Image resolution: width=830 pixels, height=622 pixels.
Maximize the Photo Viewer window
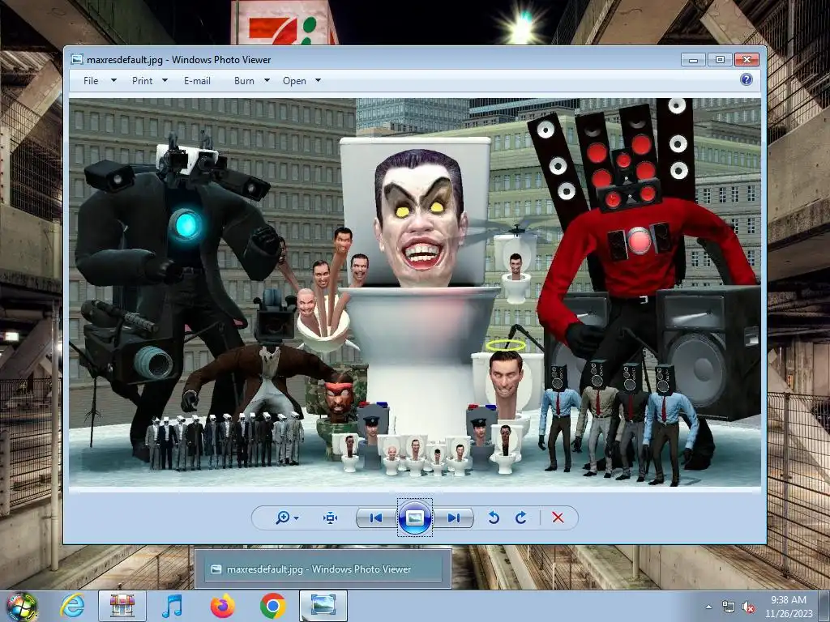[720, 60]
